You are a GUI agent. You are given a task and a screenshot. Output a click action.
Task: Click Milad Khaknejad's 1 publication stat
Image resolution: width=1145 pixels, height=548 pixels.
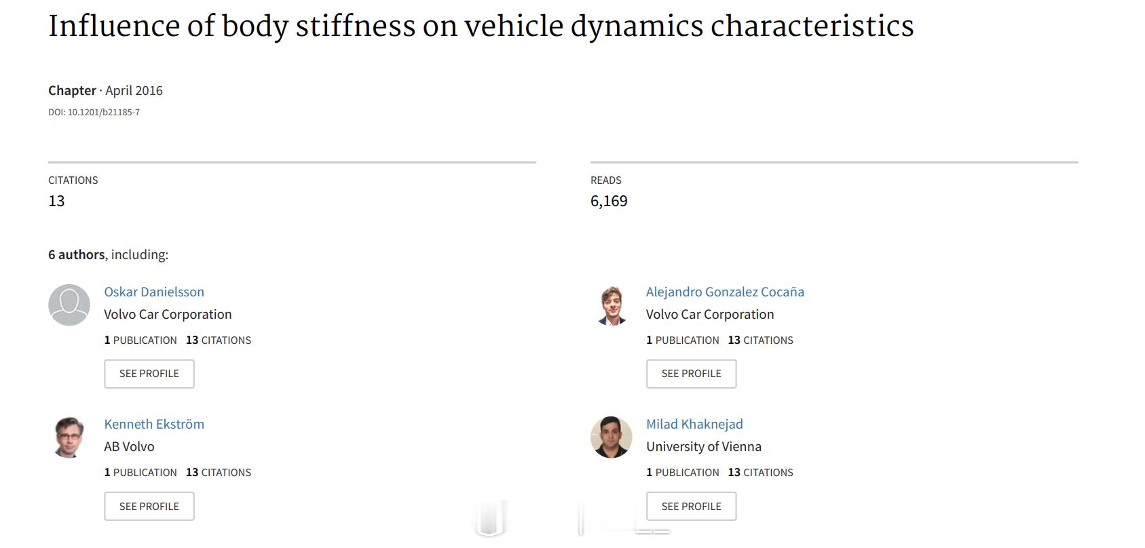tap(683, 473)
